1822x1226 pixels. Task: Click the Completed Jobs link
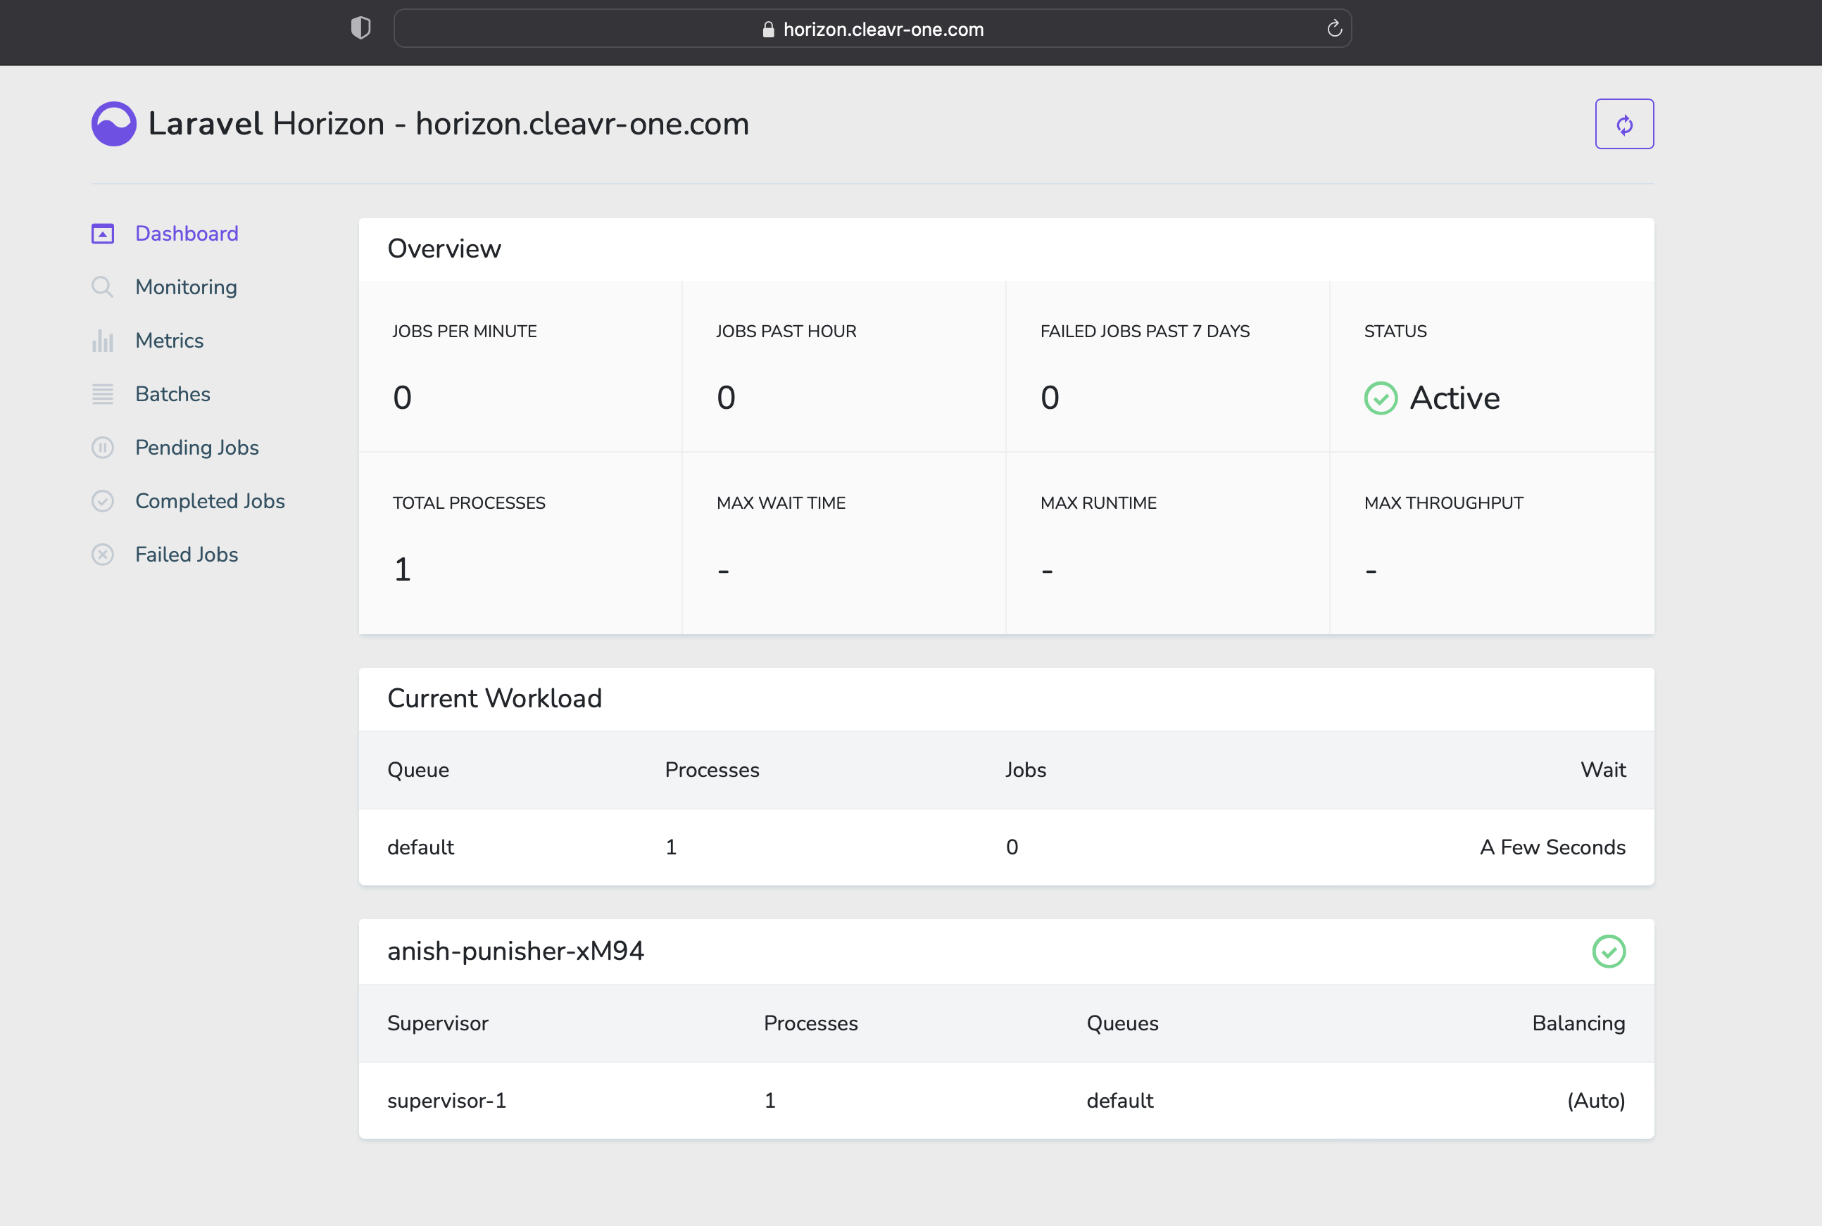point(209,501)
